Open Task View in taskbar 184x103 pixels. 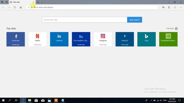point(16,100)
